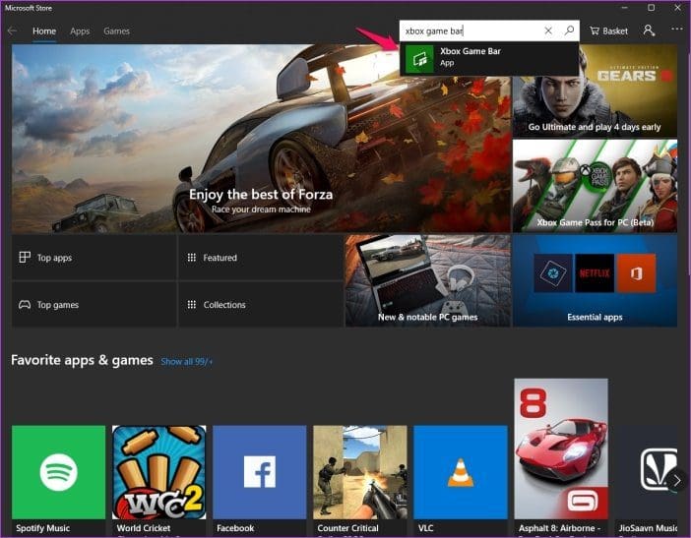
Task: Open the Facebook app tile
Action: [x=260, y=480]
